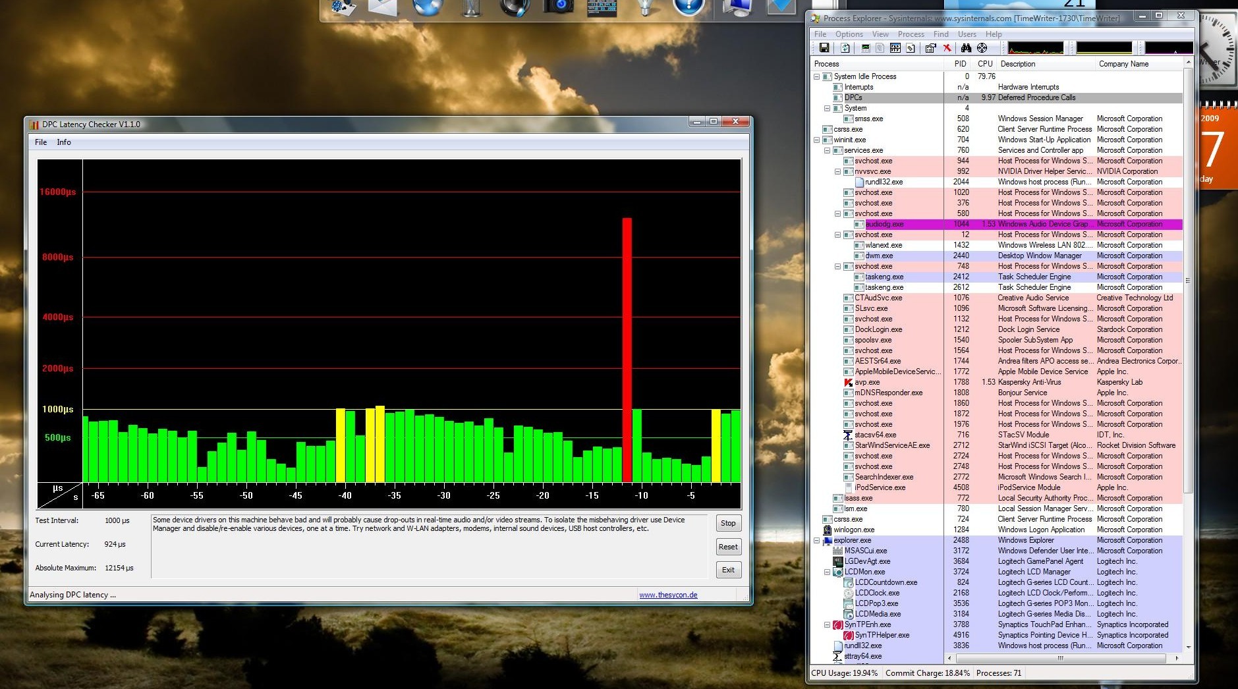Click the winlogon.exe process icon
This screenshot has width=1238, height=689.
tap(828, 530)
